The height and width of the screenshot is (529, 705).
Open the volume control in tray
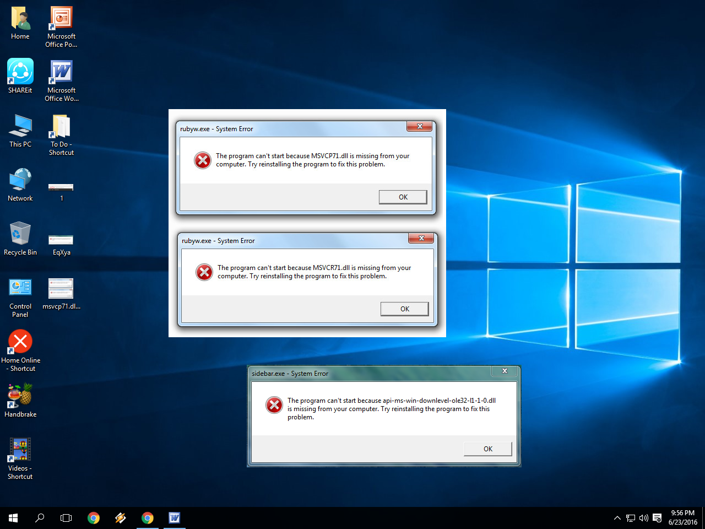(643, 518)
